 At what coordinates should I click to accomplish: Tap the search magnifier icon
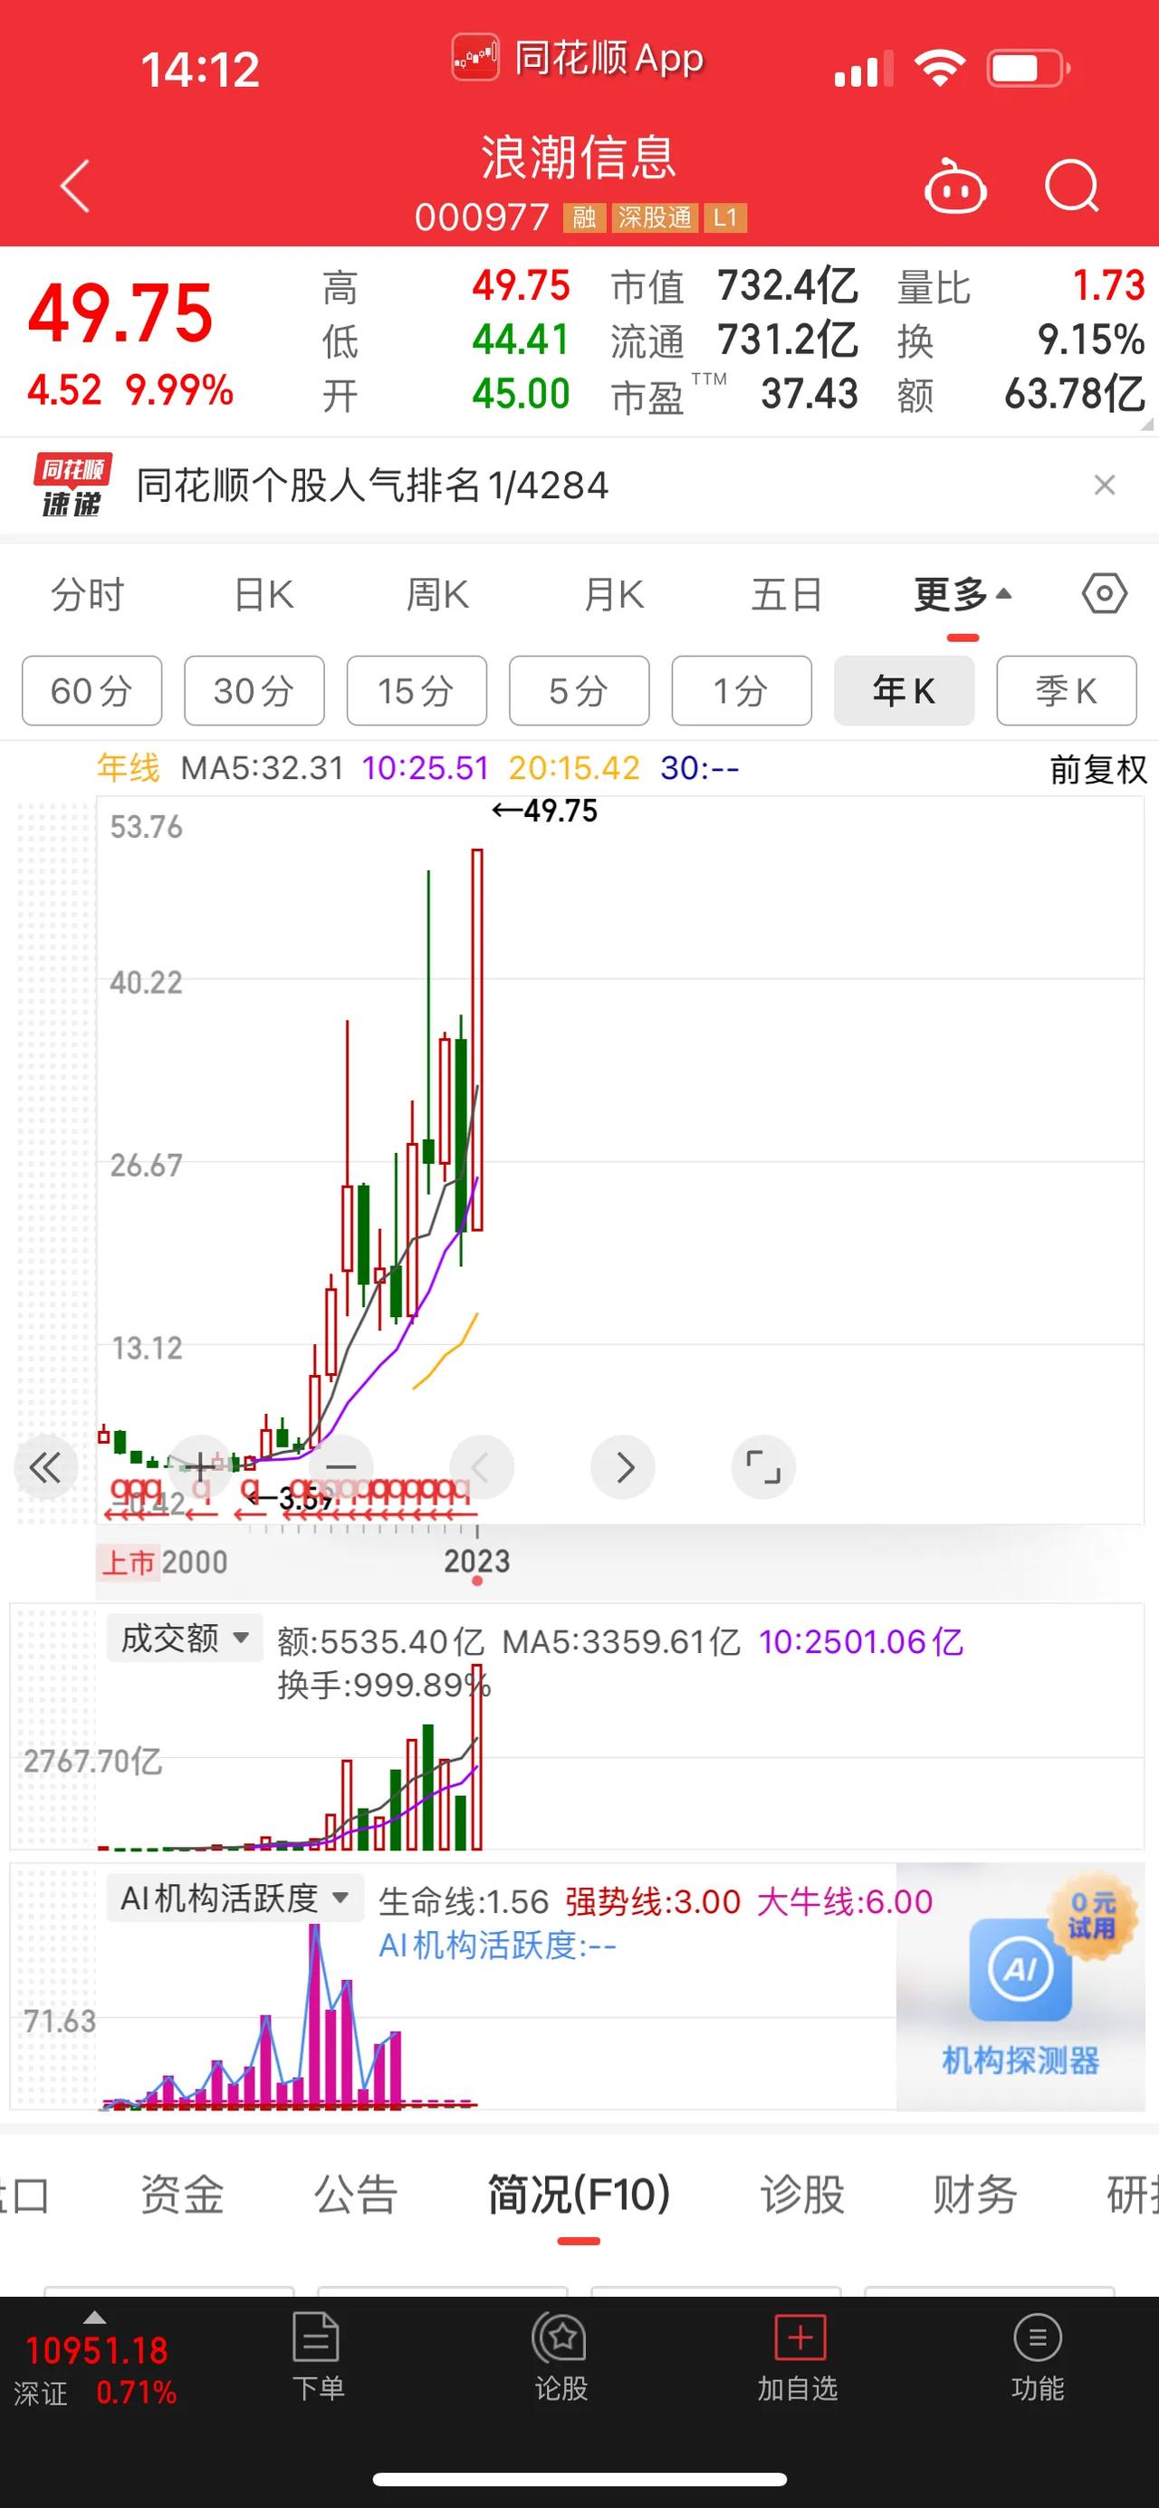(1071, 185)
